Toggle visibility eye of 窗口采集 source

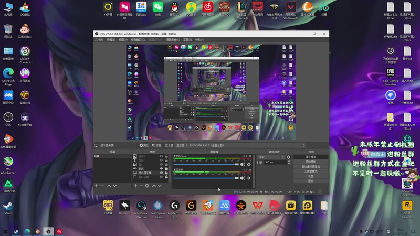pos(161,177)
